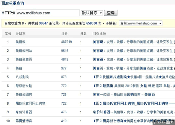
Task: Open the 快播猪八戒影院 page title link
Action: [134, 77]
